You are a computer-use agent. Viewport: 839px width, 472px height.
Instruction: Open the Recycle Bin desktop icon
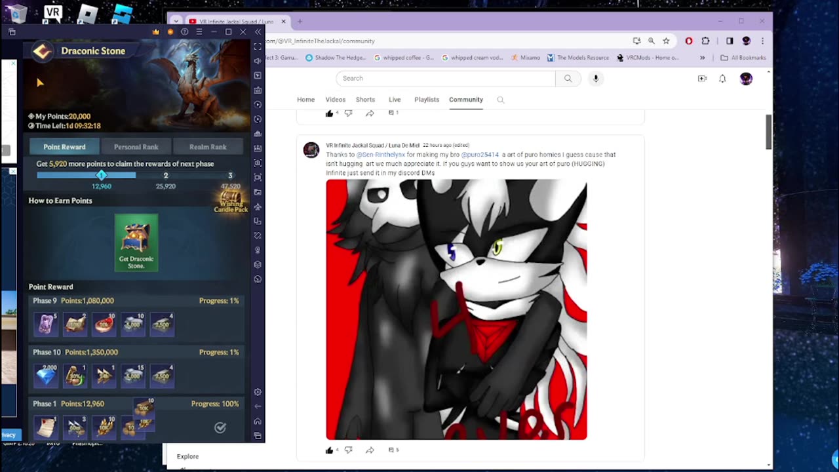coord(16,13)
